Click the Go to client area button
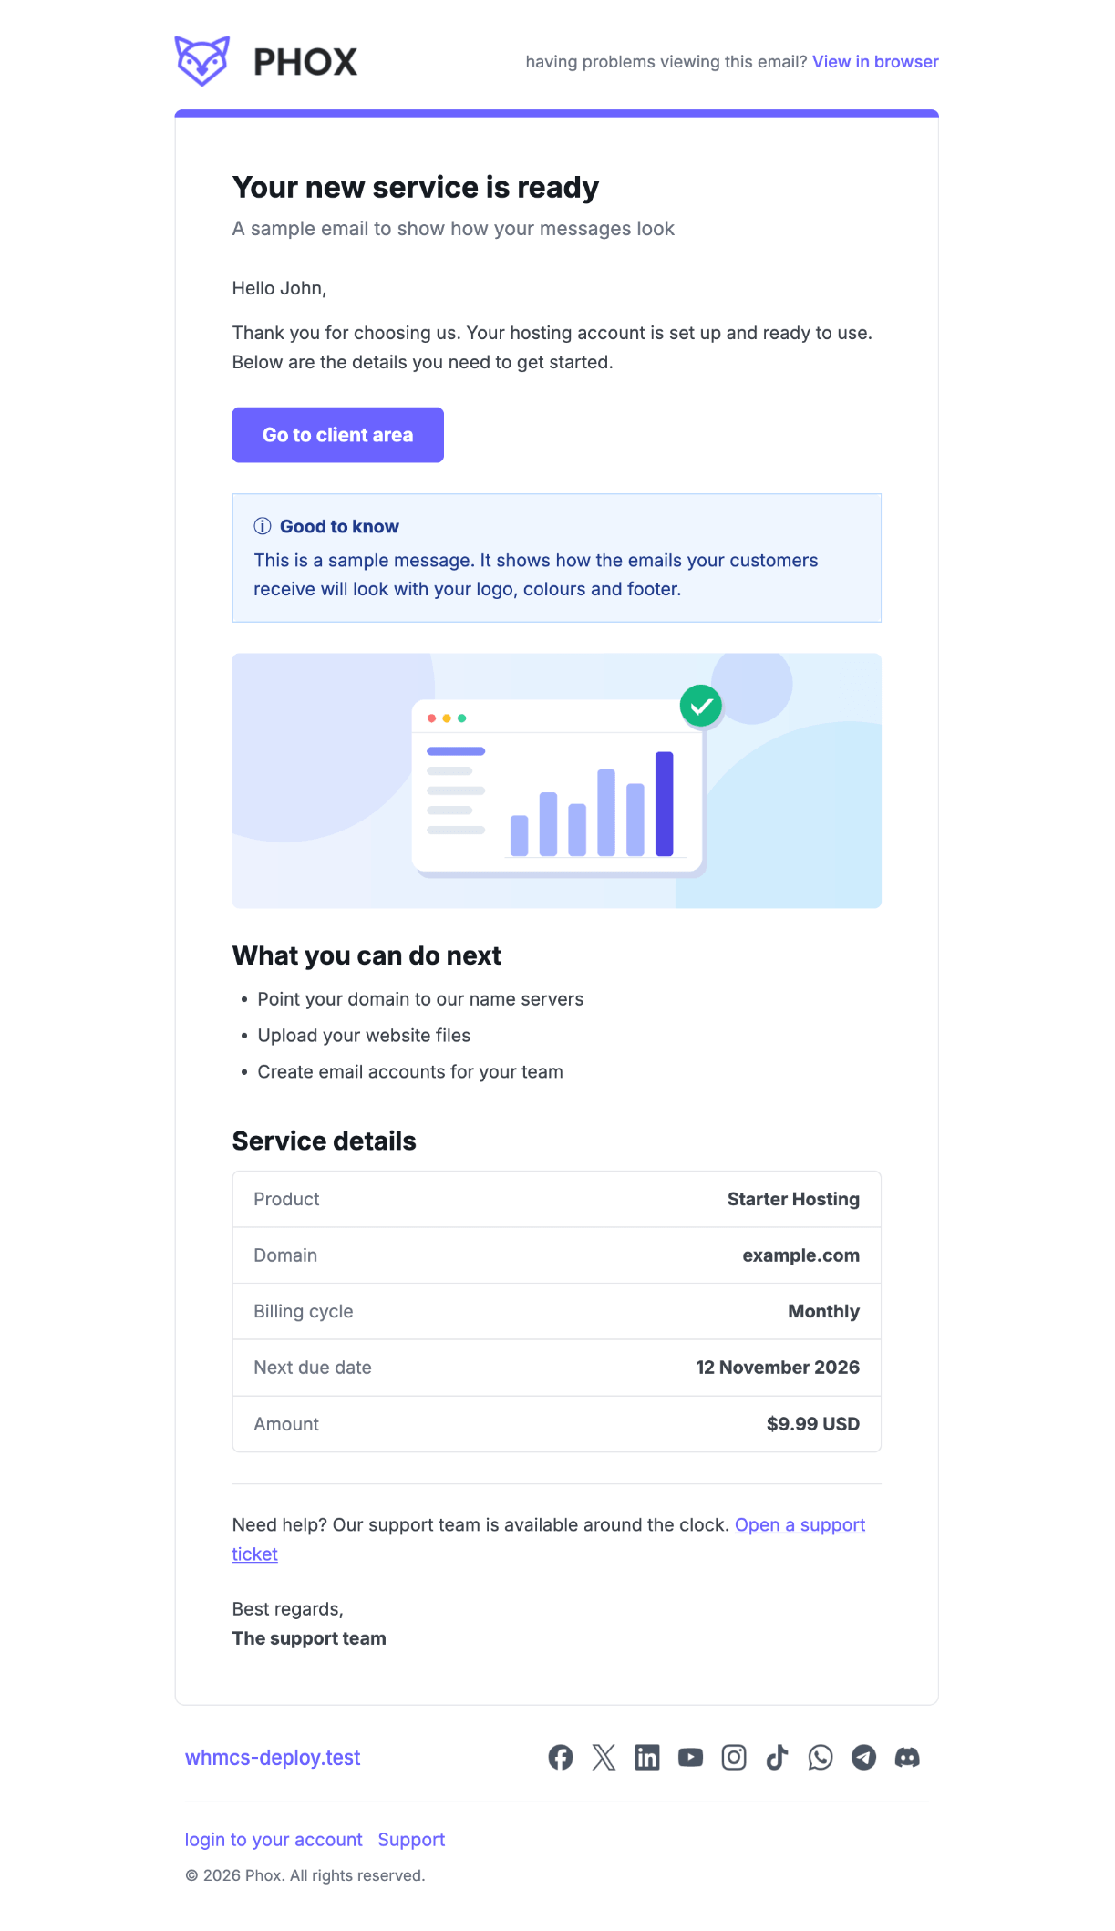The height and width of the screenshot is (1931, 1115). [x=337, y=435]
